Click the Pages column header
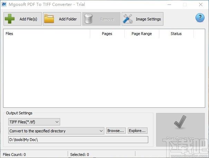This screenshot has height=158, width=209. [x=107, y=34]
